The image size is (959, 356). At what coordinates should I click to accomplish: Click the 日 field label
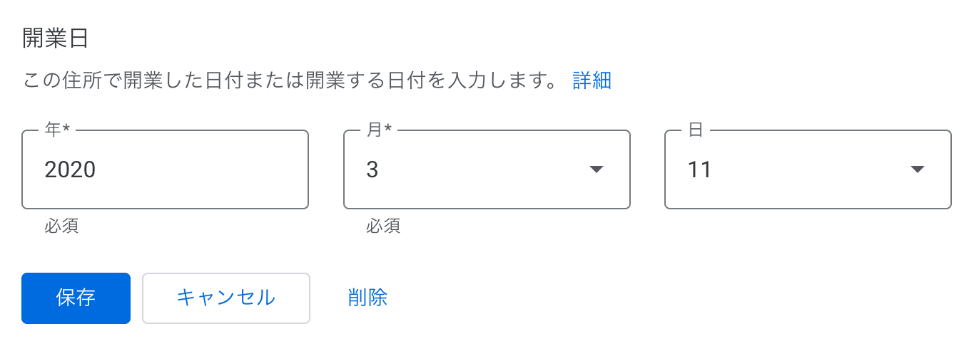(x=695, y=130)
